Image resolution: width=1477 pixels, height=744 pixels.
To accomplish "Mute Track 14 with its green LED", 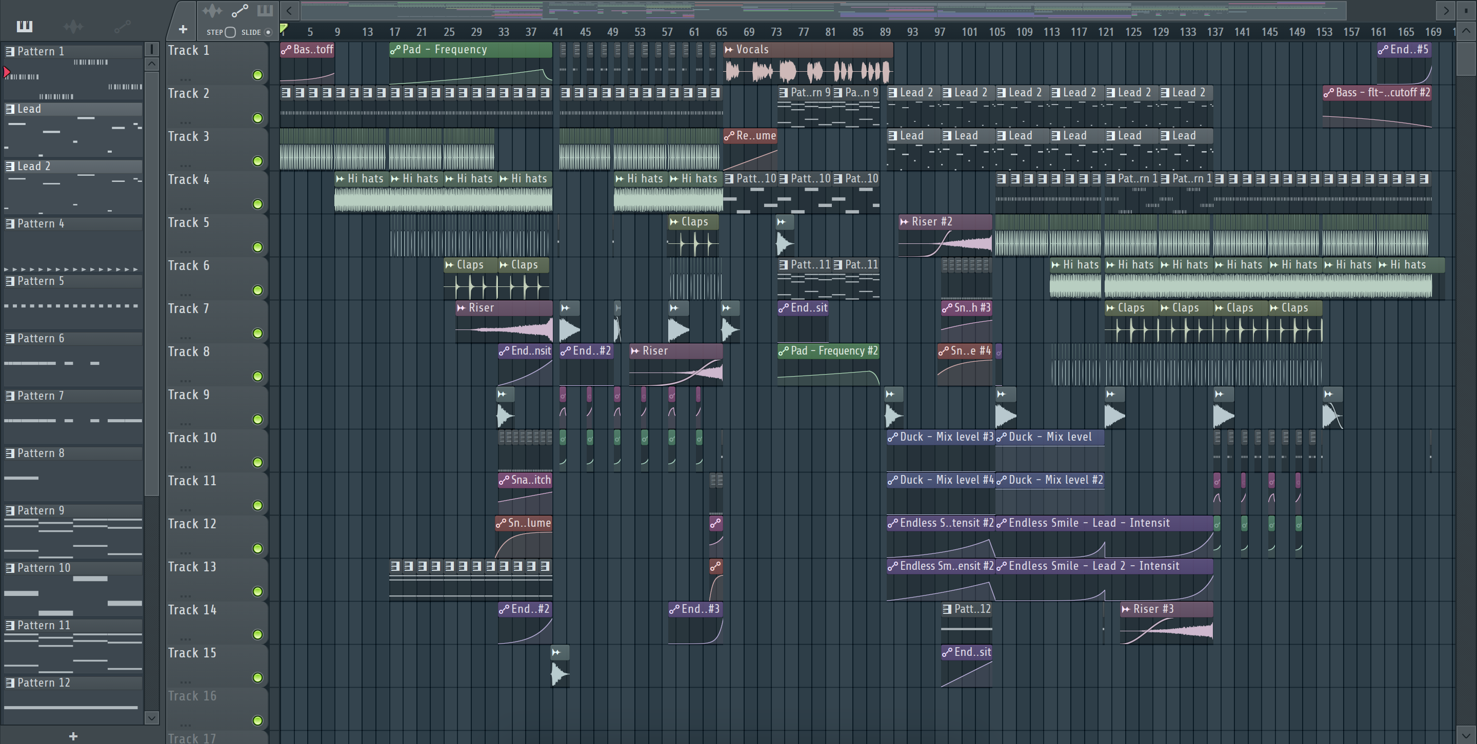I will [x=257, y=635].
